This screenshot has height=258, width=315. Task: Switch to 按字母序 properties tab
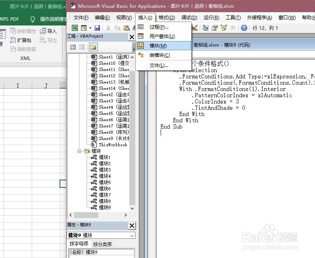(x=79, y=244)
